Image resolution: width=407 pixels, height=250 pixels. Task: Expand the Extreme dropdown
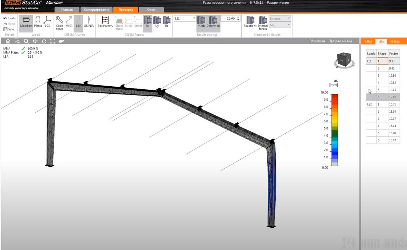coord(279,18)
